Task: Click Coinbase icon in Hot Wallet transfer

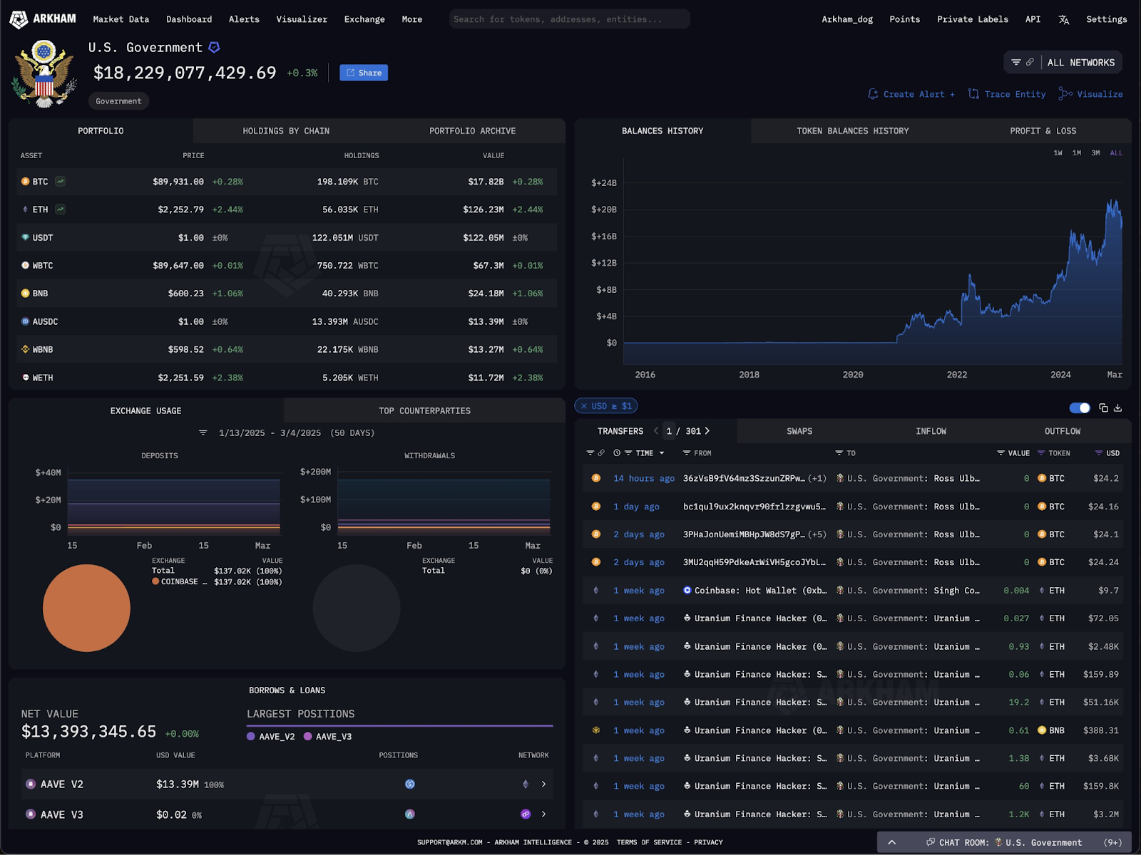Action: [x=687, y=590]
